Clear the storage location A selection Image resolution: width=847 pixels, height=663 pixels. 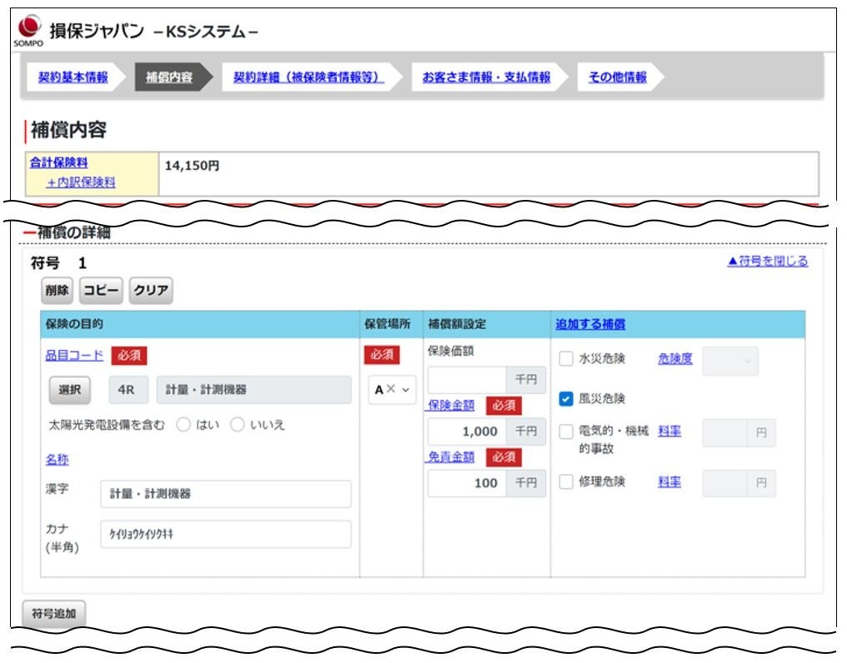[x=391, y=389]
